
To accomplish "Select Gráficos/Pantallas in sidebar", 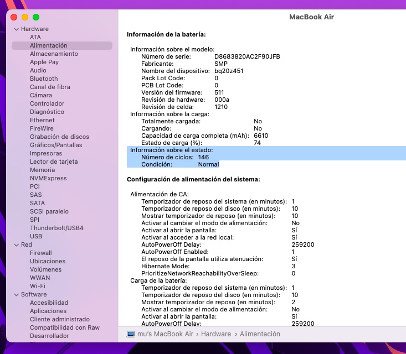I will point(56,145).
